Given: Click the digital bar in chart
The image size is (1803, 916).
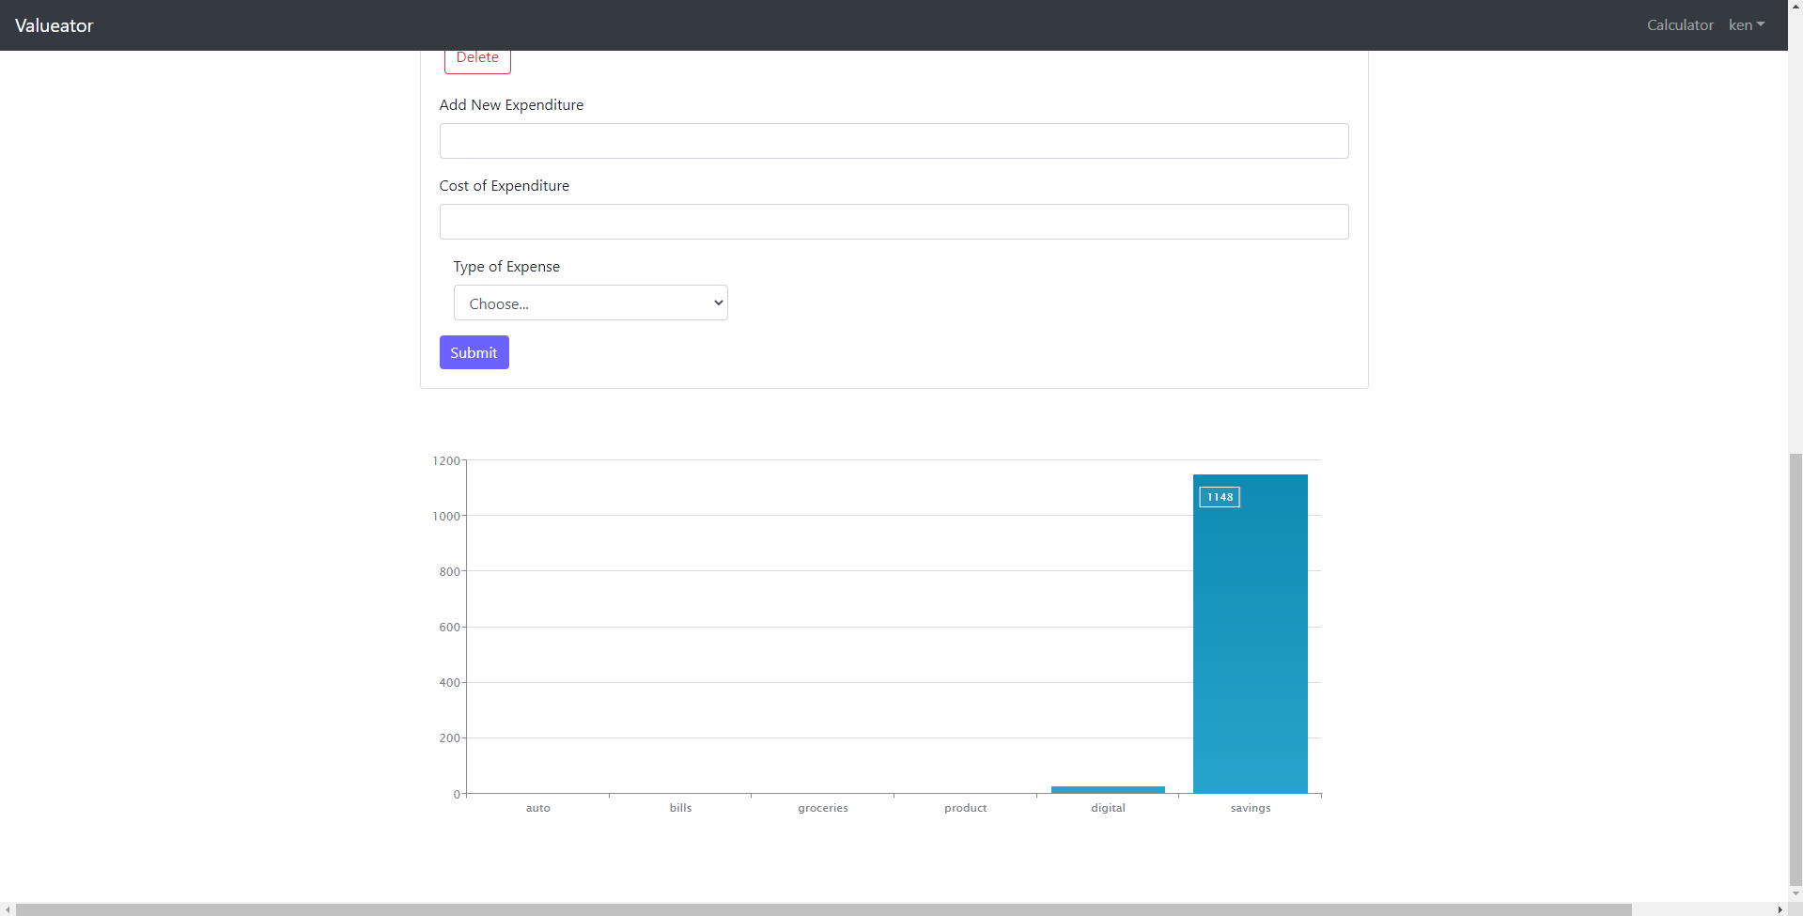Looking at the screenshot, I should pyautogui.click(x=1108, y=790).
